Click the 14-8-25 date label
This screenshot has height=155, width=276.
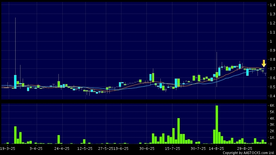216,149
